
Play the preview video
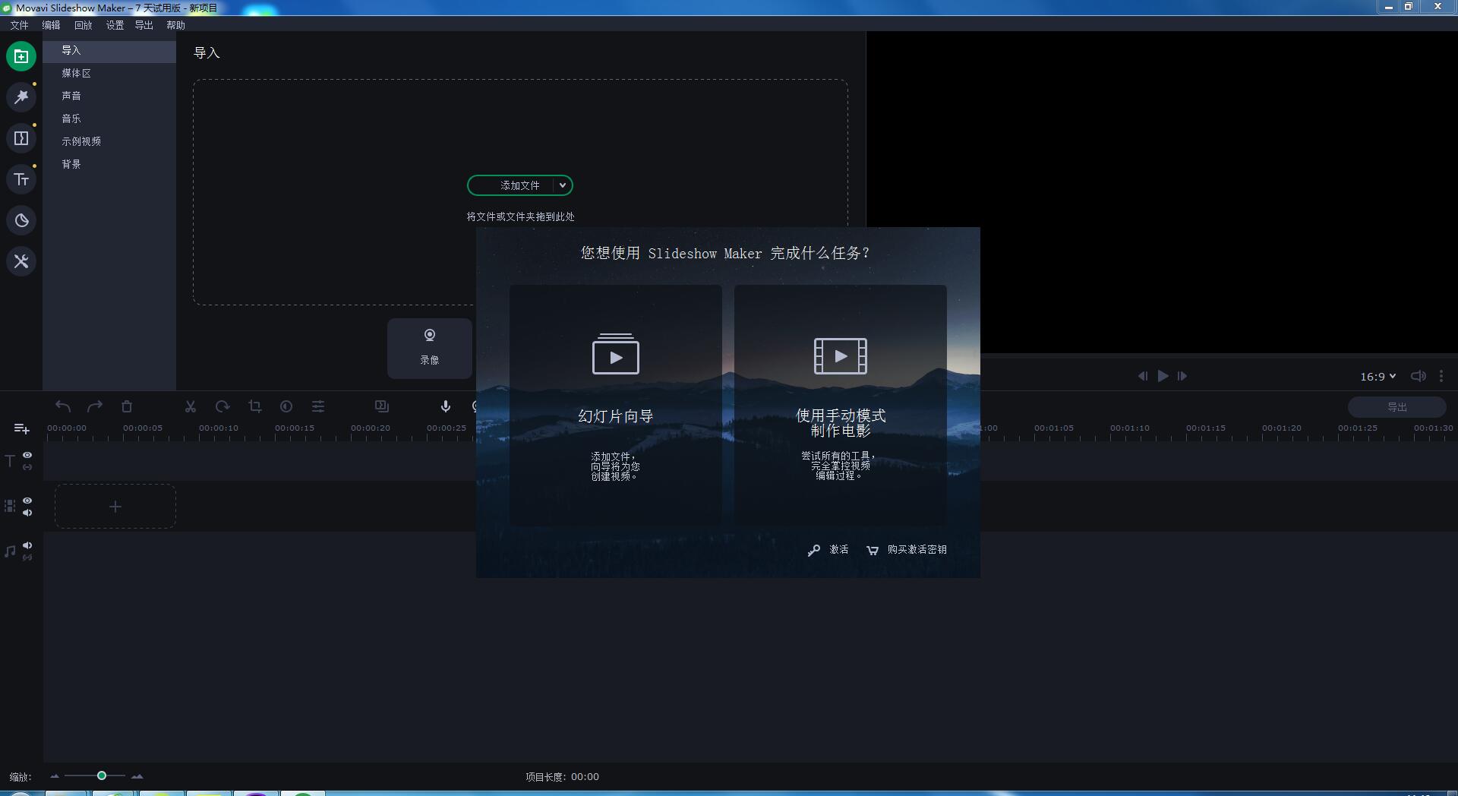(1163, 376)
